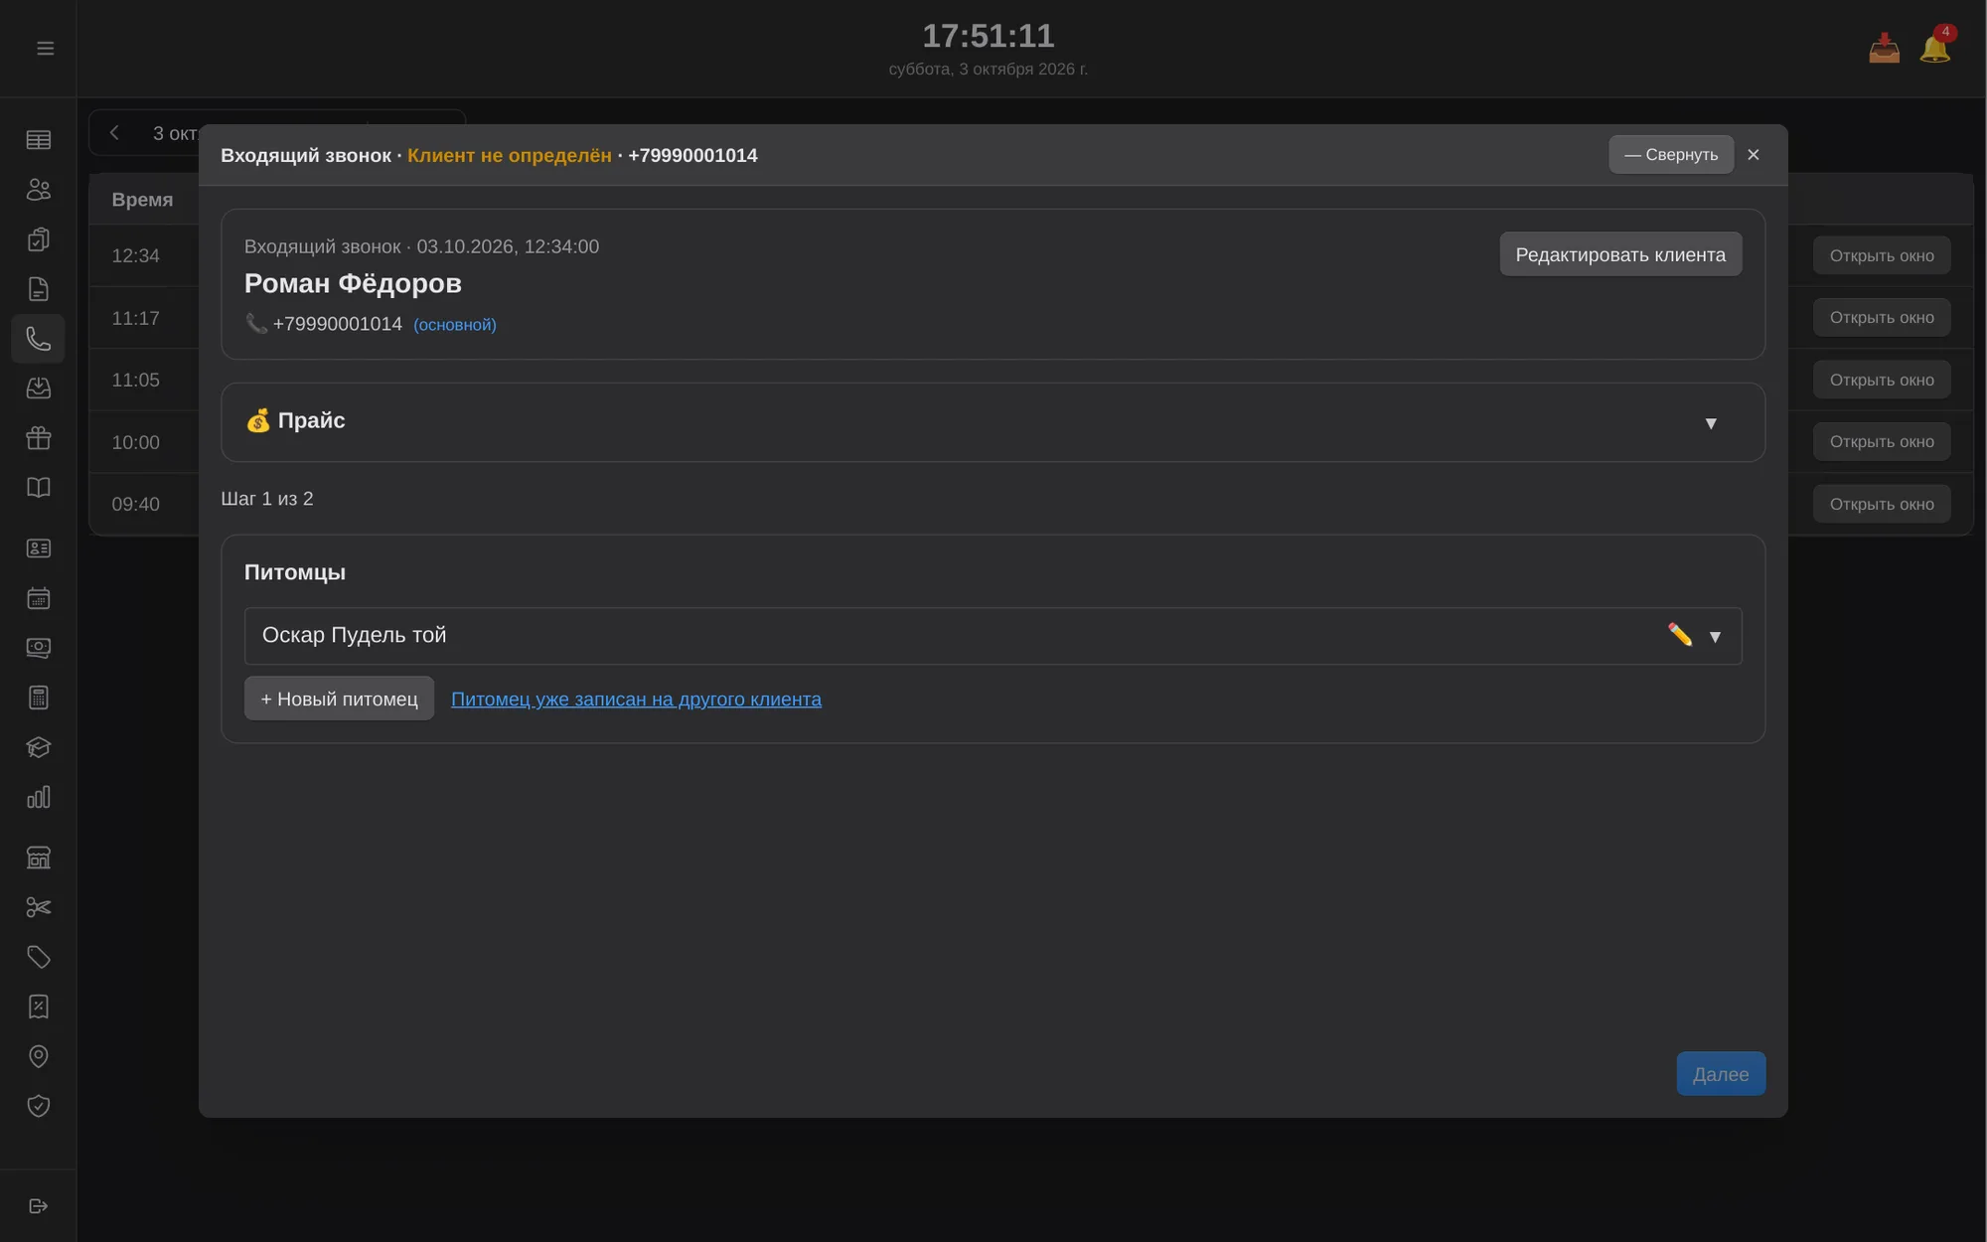Click the logout icon at sidebar bottom
Viewport: 1987px width, 1242px height.
pos(38,1206)
